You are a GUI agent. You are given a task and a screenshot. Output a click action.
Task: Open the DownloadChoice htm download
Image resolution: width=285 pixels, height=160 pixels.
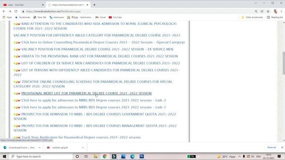(19, 148)
